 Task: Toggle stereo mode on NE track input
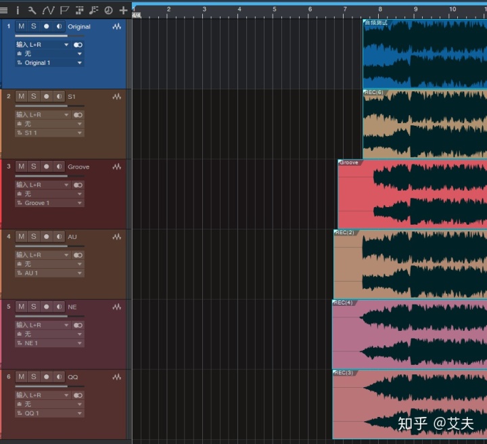click(x=78, y=326)
